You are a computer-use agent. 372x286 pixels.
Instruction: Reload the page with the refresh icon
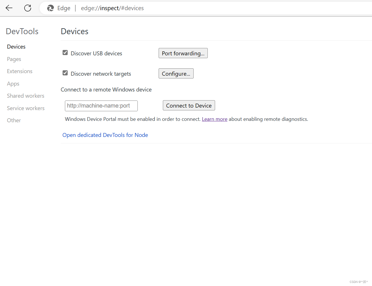tap(28, 8)
